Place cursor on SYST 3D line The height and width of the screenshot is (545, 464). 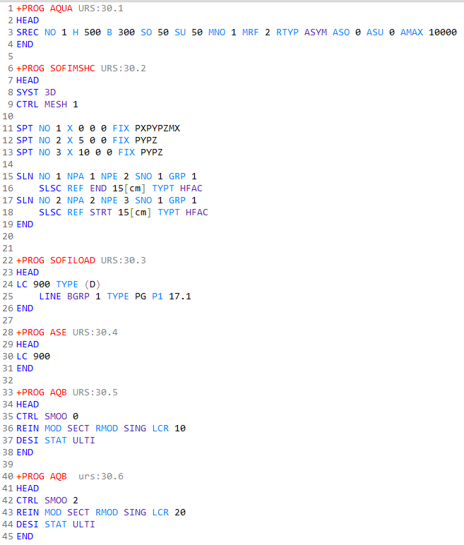[35, 92]
